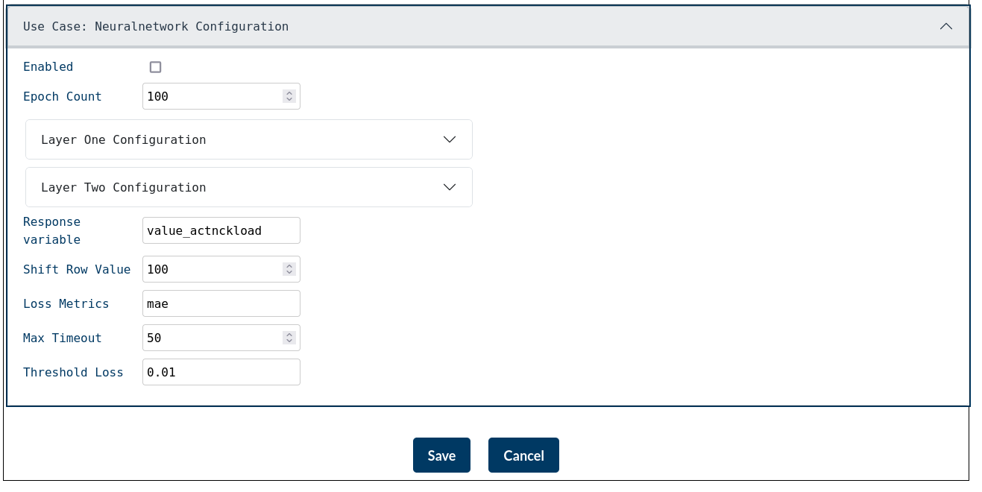Click the Enabled label text
Image resolution: width=982 pixels, height=492 pixels.
(48, 67)
